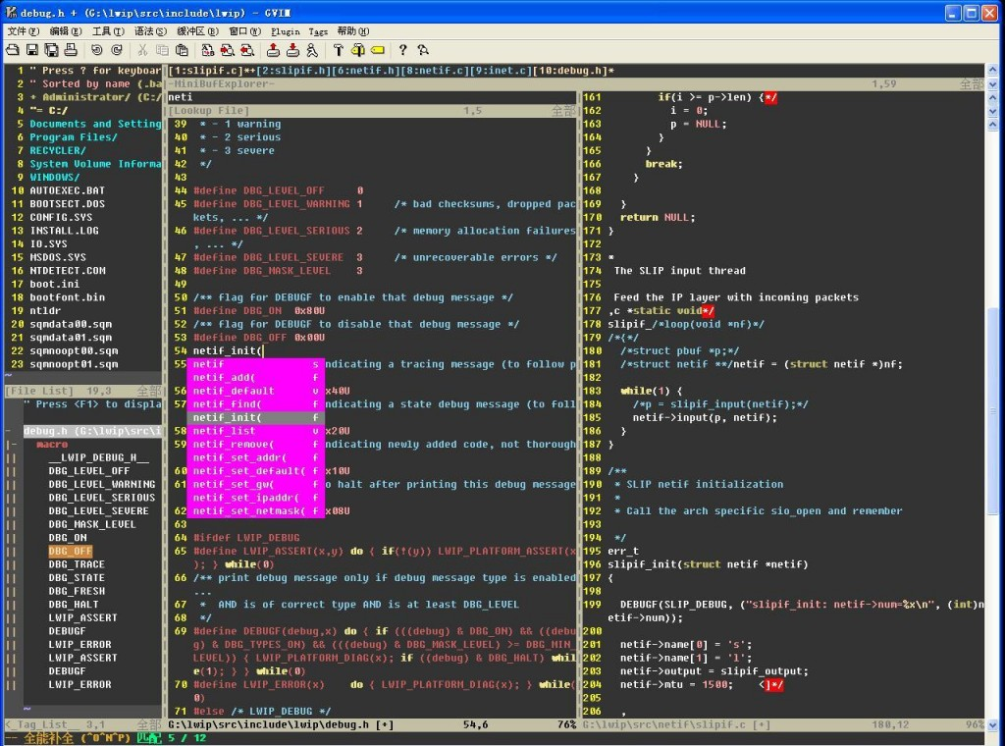
Task: Open AUTOEXEC.BAT in the file explorer list
Action: point(67,190)
